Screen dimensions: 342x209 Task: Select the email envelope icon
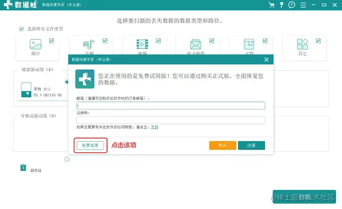point(195,44)
